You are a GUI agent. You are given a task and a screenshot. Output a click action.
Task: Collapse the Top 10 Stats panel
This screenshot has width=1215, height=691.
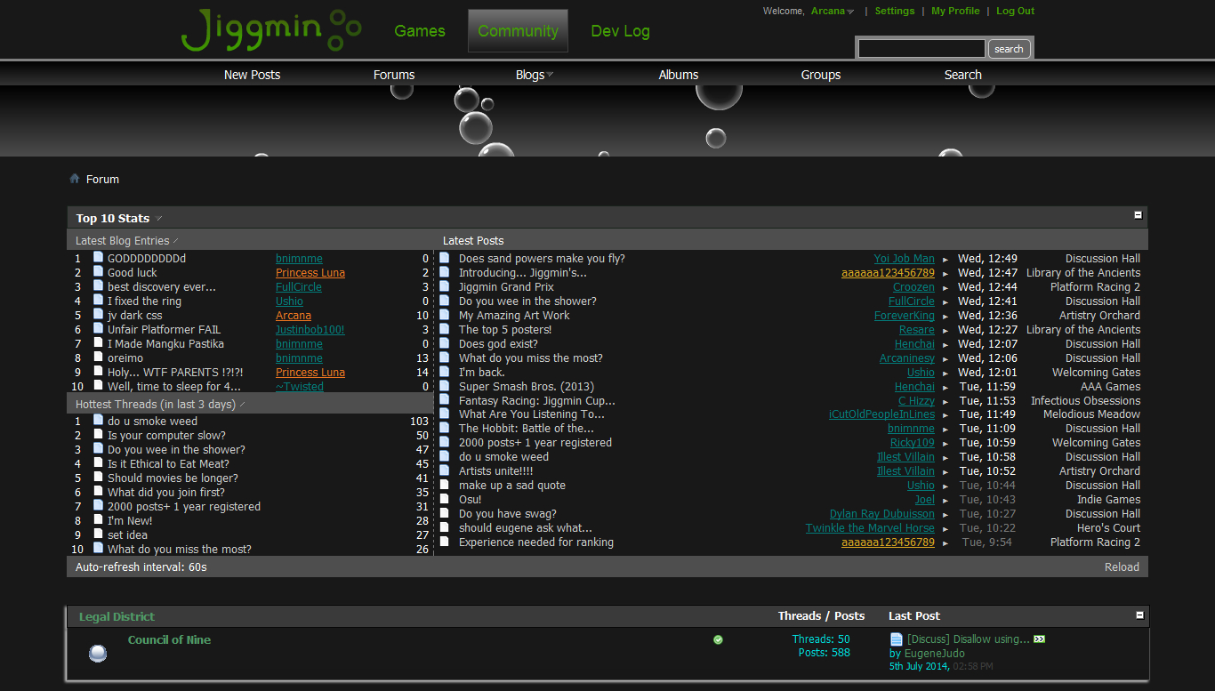(1138, 215)
